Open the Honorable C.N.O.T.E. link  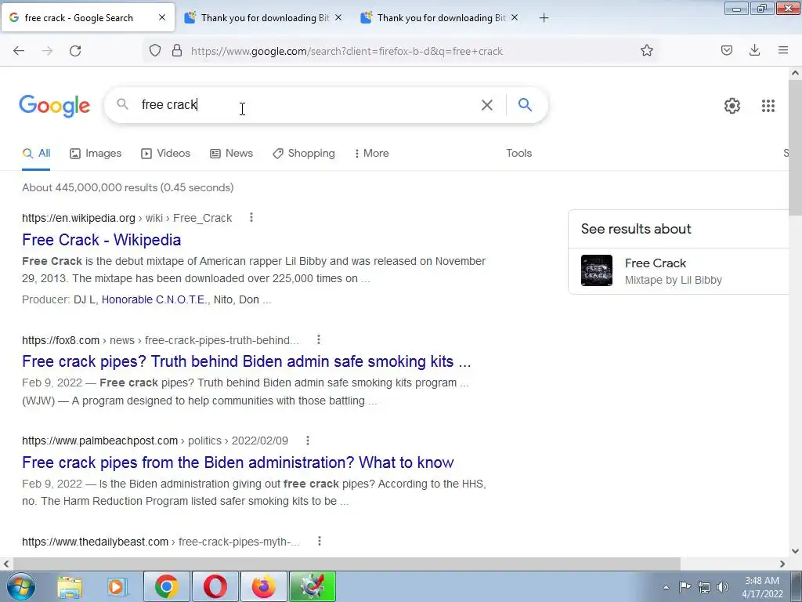pos(154,299)
